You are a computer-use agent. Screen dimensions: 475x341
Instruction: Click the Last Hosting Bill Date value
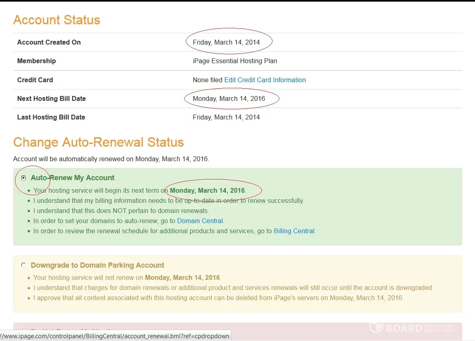pyautogui.click(x=226, y=117)
